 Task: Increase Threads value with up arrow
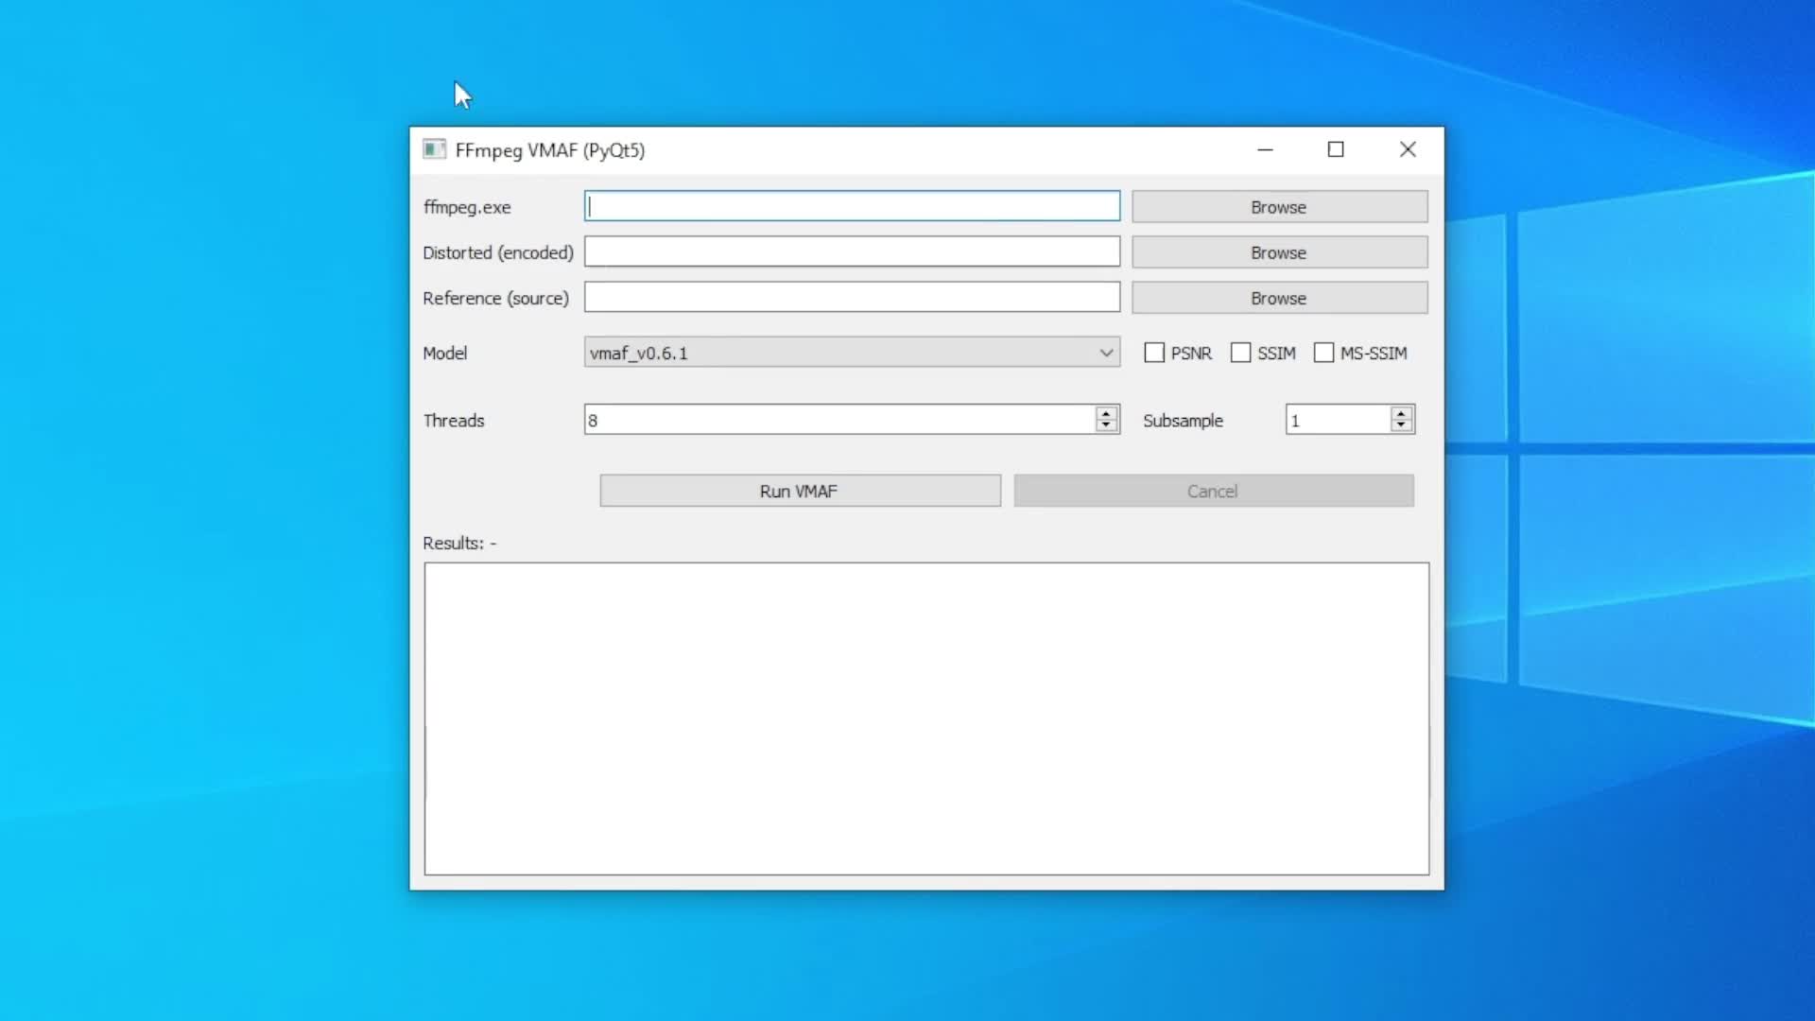[1106, 413]
